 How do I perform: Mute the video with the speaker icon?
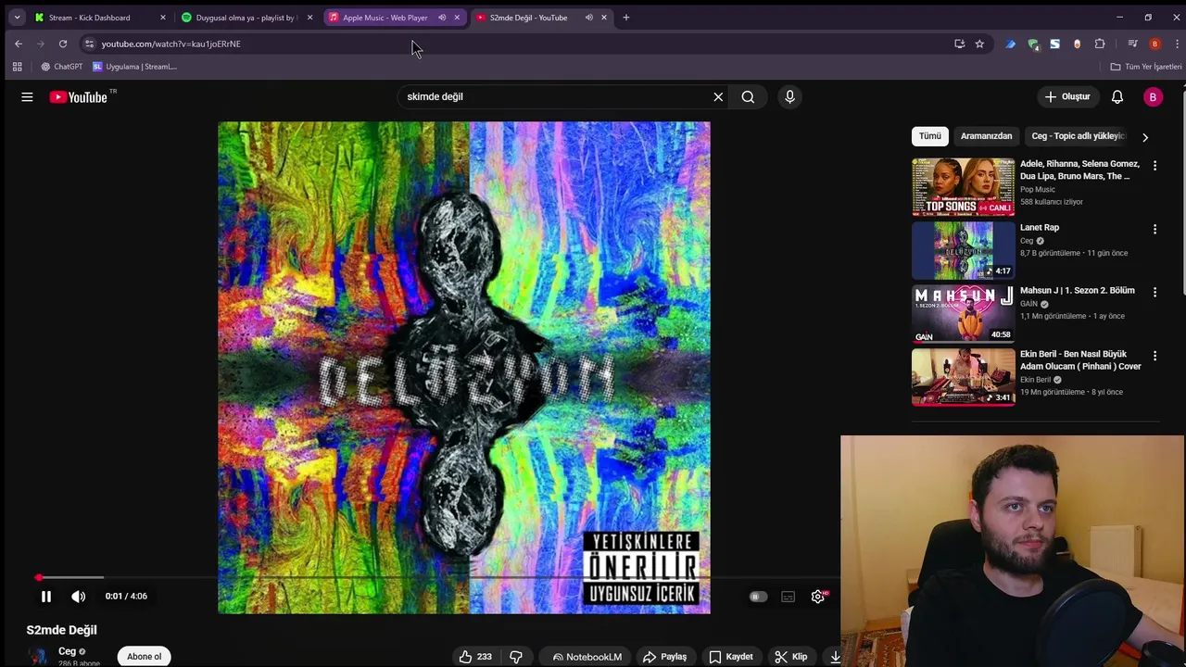(x=79, y=597)
